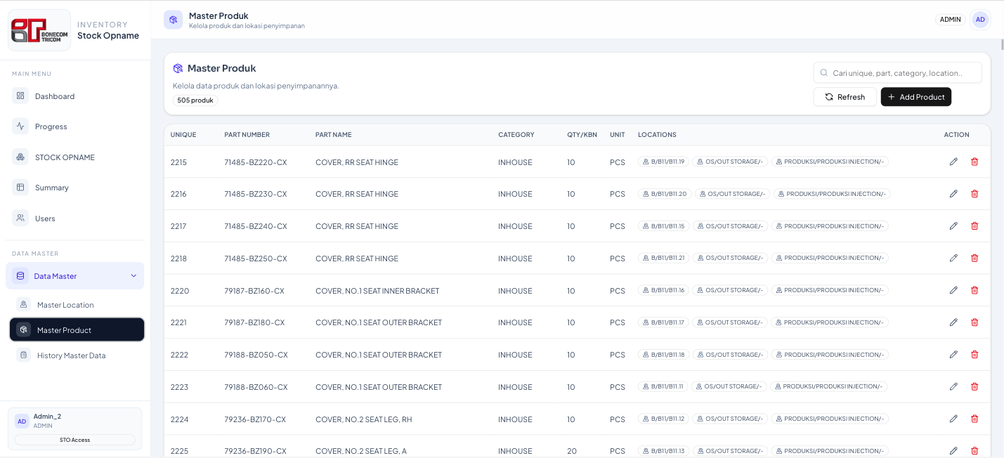Viewport: 1004px width, 458px height.
Task: Click location chip B/B11/B11.11
Action: point(663,386)
